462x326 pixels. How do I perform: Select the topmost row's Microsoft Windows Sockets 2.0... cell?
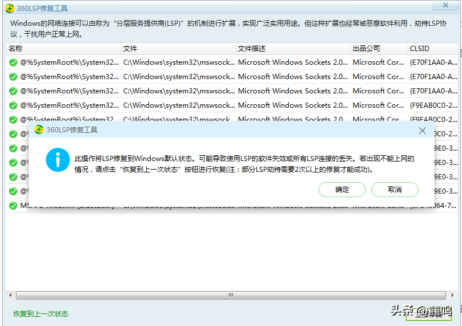(293, 62)
